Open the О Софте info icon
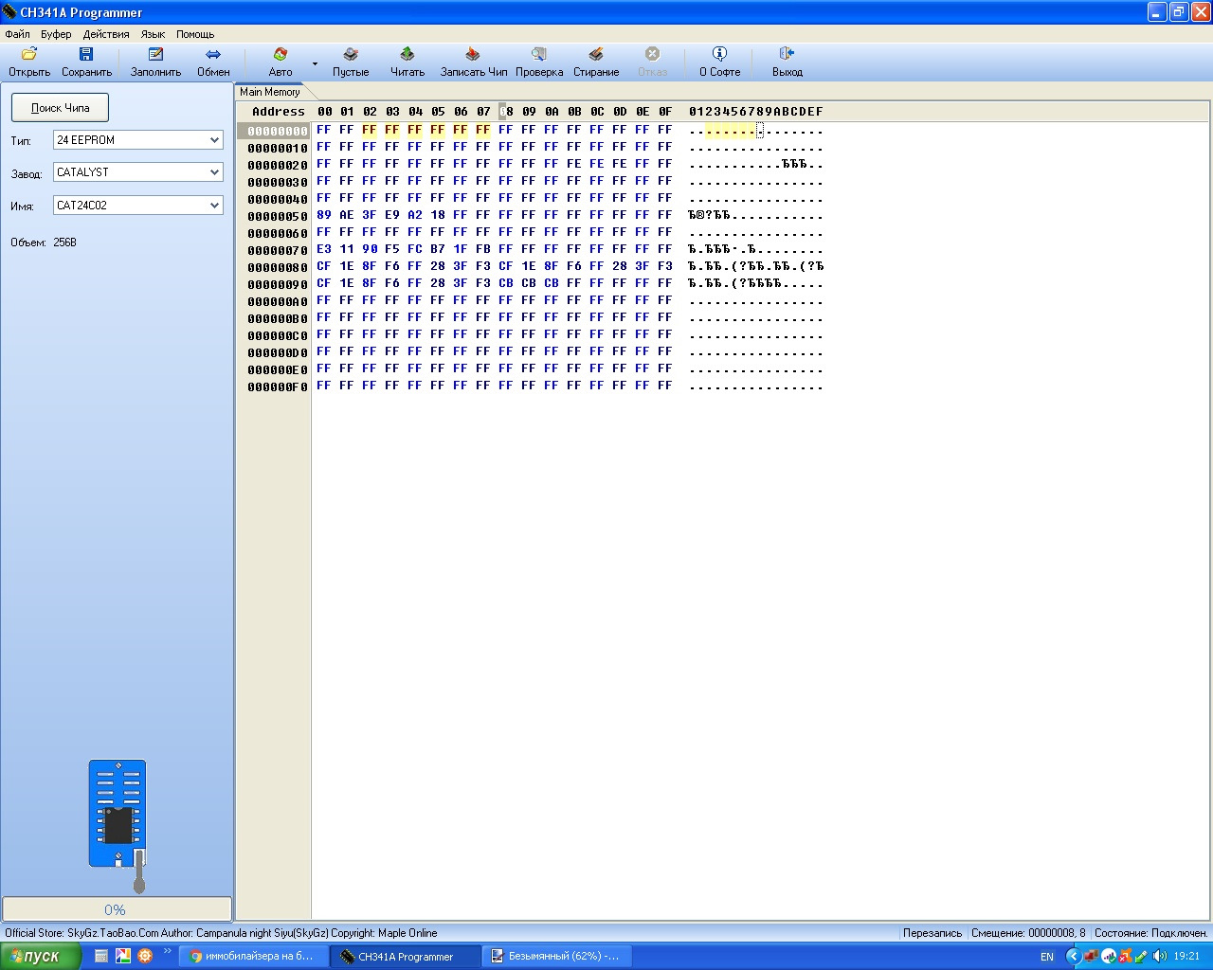The image size is (1213, 970). pos(719,54)
